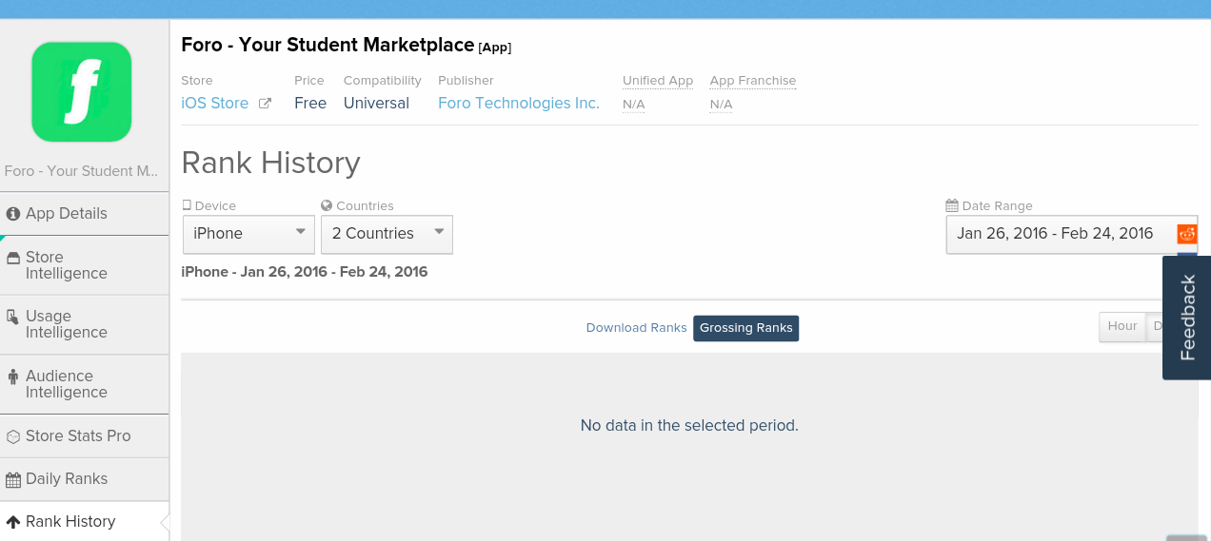
Task: Switch to Download Ranks view
Action: coord(636,328)
